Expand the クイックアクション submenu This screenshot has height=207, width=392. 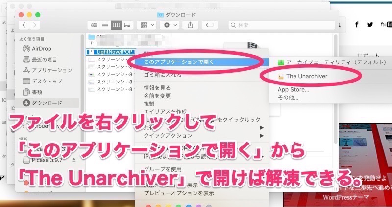click(x=202, y=136)
